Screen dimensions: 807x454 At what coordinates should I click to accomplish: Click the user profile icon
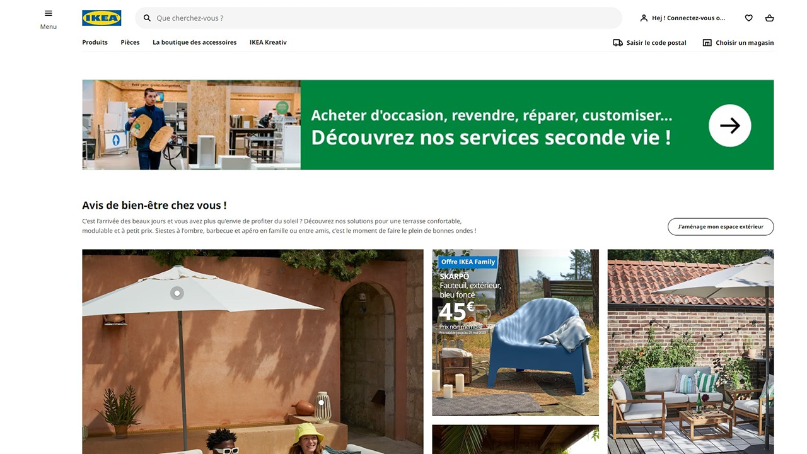644,18
